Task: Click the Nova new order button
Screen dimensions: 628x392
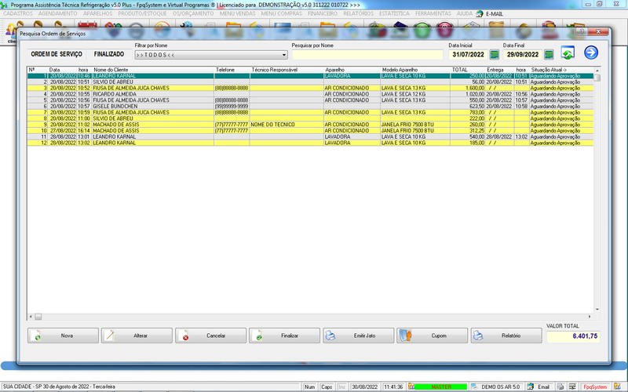Action: [61, 336]
